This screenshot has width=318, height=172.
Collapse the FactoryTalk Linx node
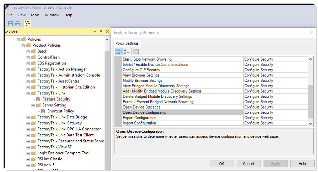click(x=28, y=93)
